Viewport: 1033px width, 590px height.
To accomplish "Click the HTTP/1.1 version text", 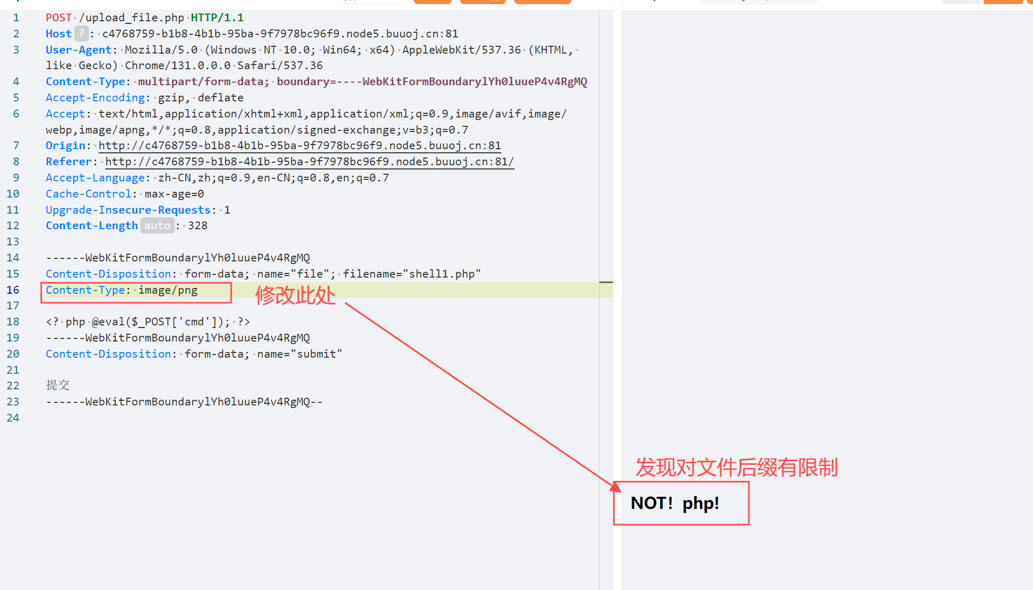I will tap(217, 18).
